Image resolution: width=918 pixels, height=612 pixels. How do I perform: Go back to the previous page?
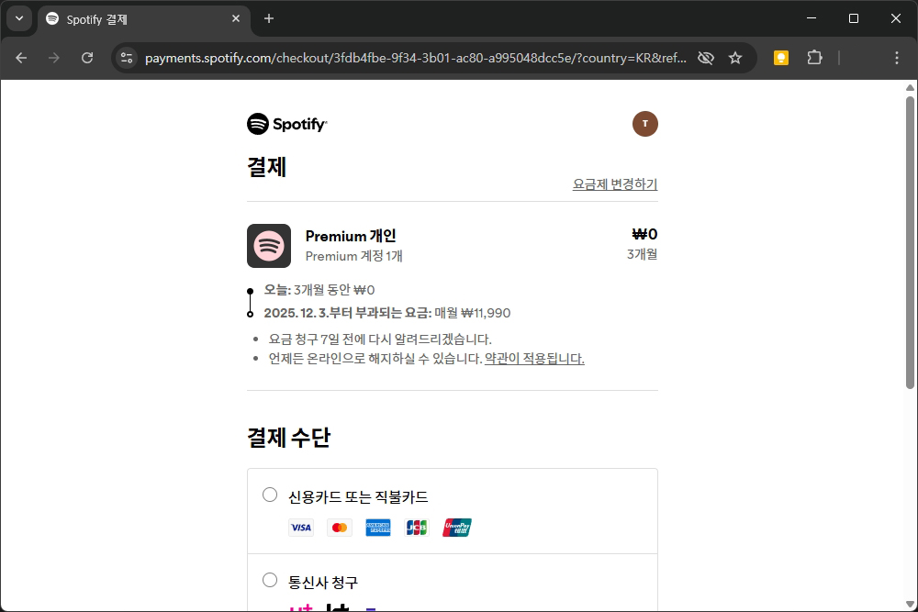(21, 58)
